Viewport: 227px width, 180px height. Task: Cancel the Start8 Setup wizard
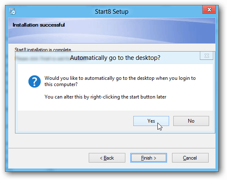pos(190,158)
